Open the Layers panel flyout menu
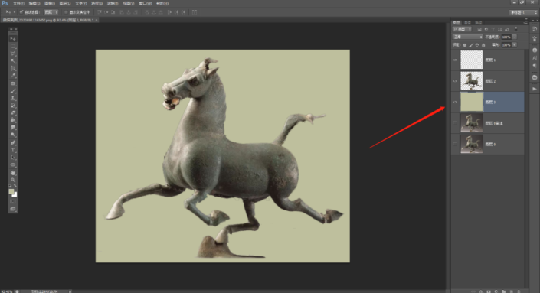The width and height of the screenshot is (540, 293). point(525,23)
